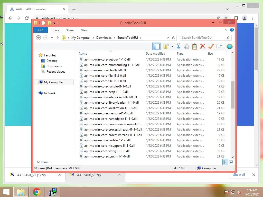Sort by the Name column header
263x197 pixels.
(x=83, y=54)
